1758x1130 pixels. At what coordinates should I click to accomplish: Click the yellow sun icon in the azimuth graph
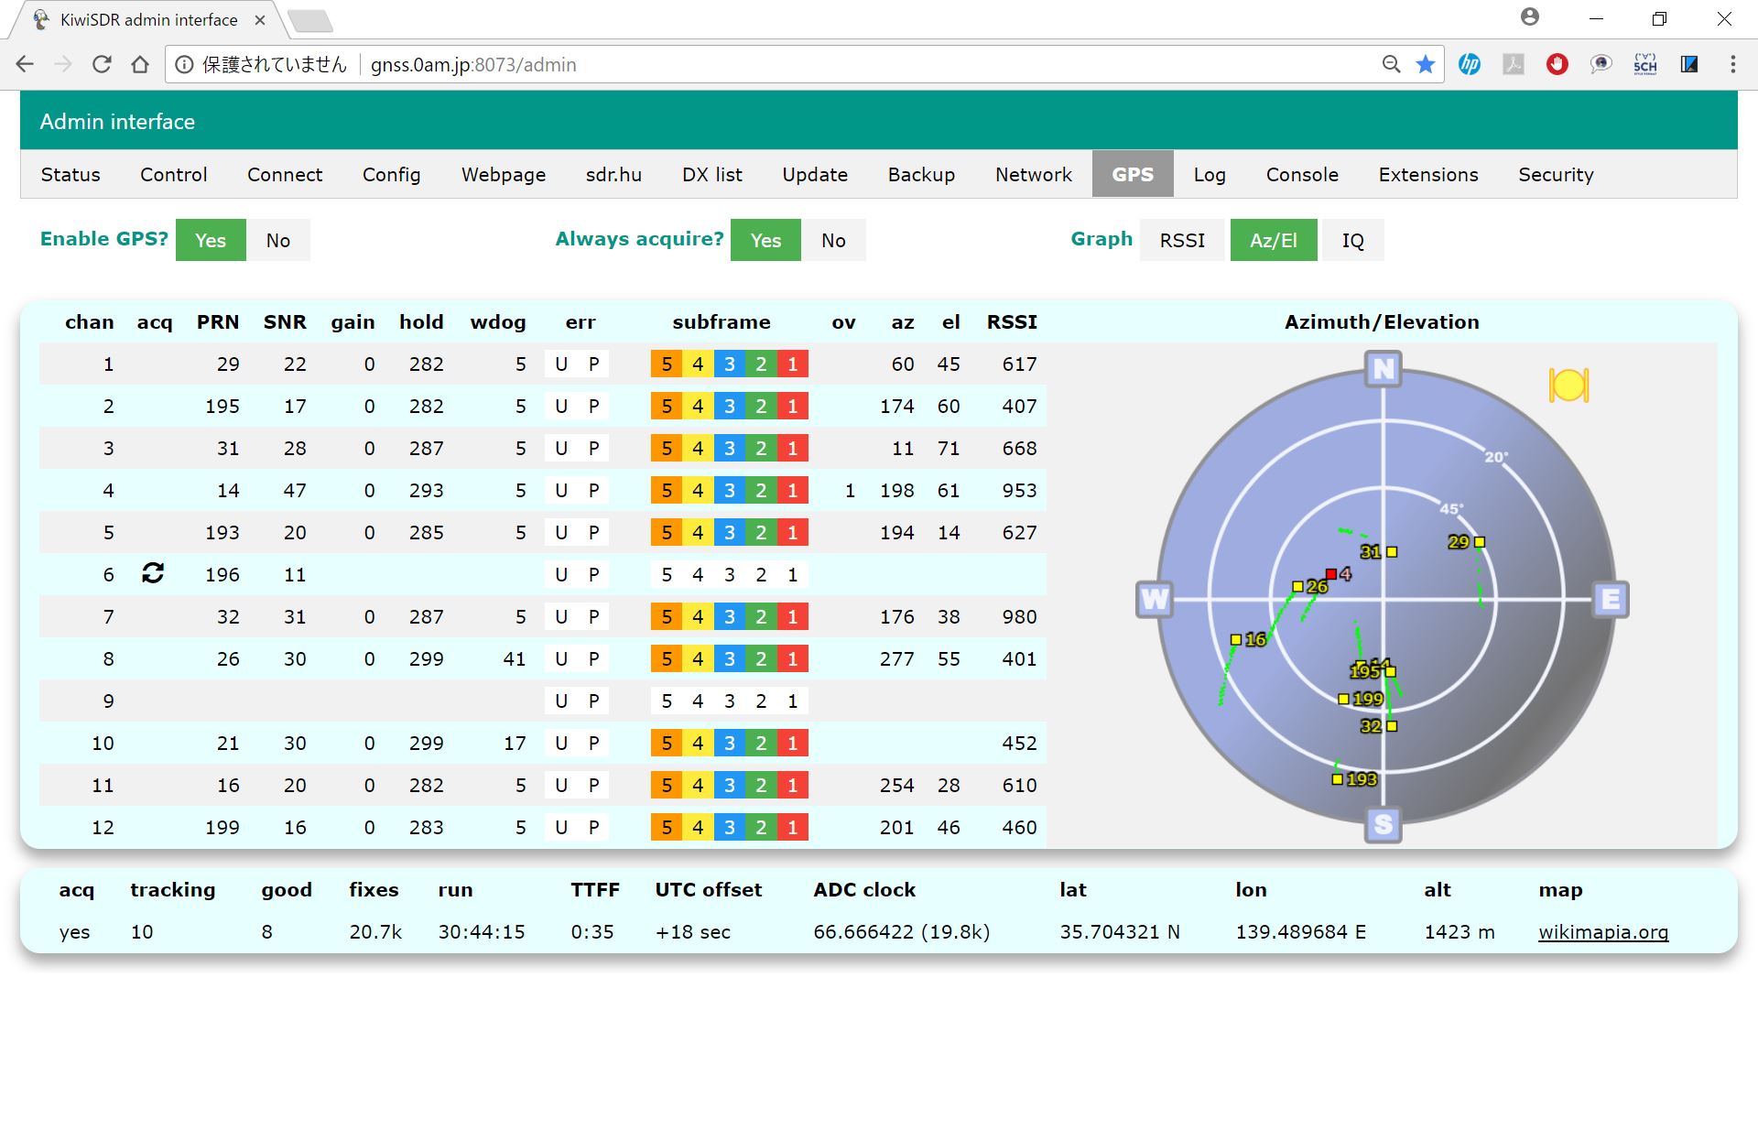1568,386
